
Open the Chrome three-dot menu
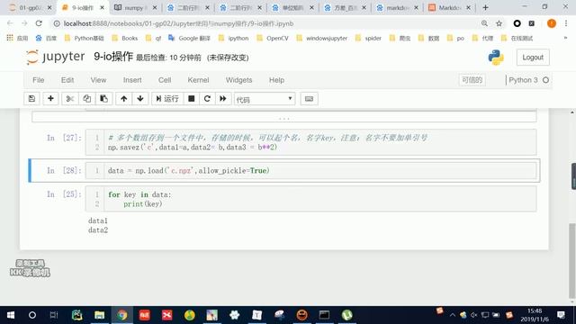566,23
